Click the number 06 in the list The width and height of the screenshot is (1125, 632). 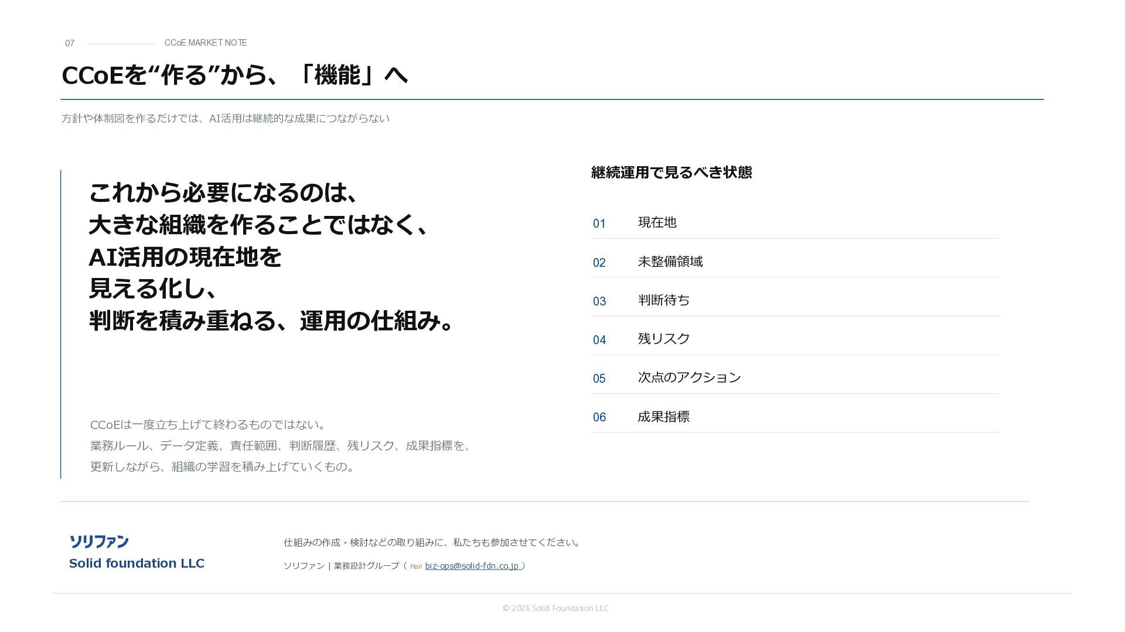[599, 417]
